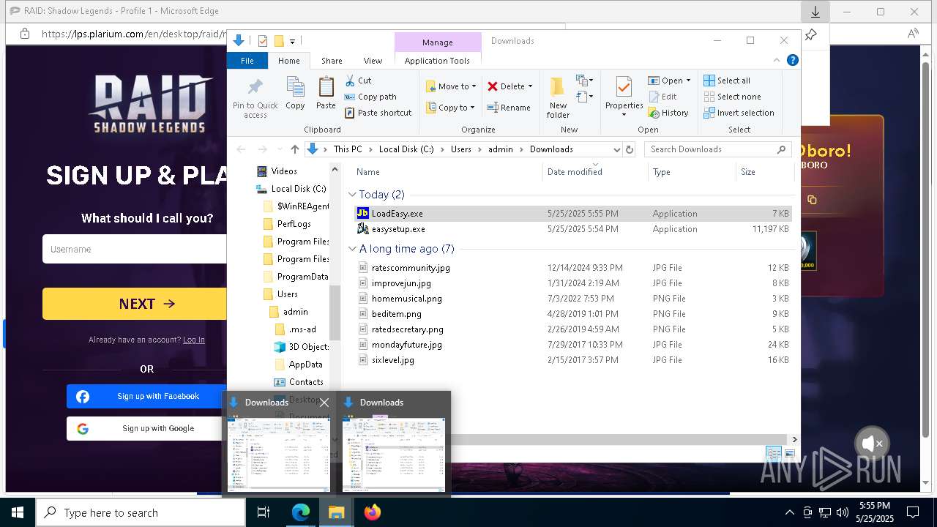Collapse the ribbon with chevron

click(x=777, y=61)
